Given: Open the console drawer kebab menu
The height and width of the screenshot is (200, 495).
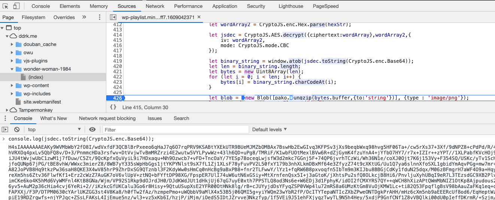Looking at the screenshot, I should [x=5, y=118].
